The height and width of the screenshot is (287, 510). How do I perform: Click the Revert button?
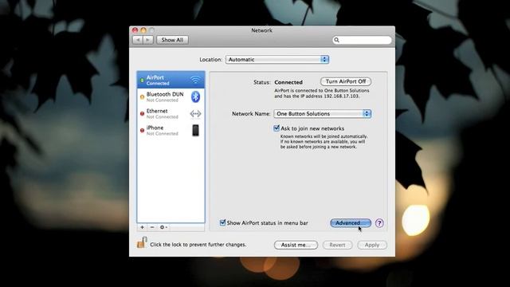click(337, 245)
